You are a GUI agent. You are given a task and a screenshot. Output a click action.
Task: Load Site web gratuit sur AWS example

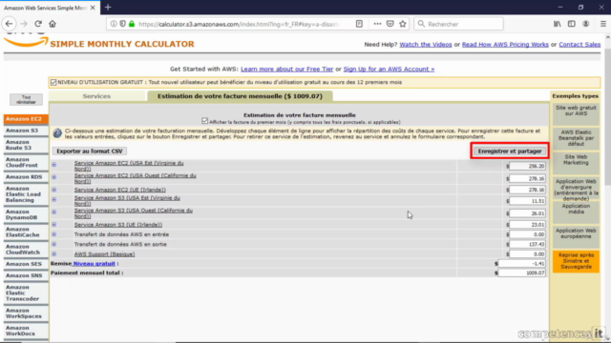[576, 113]
